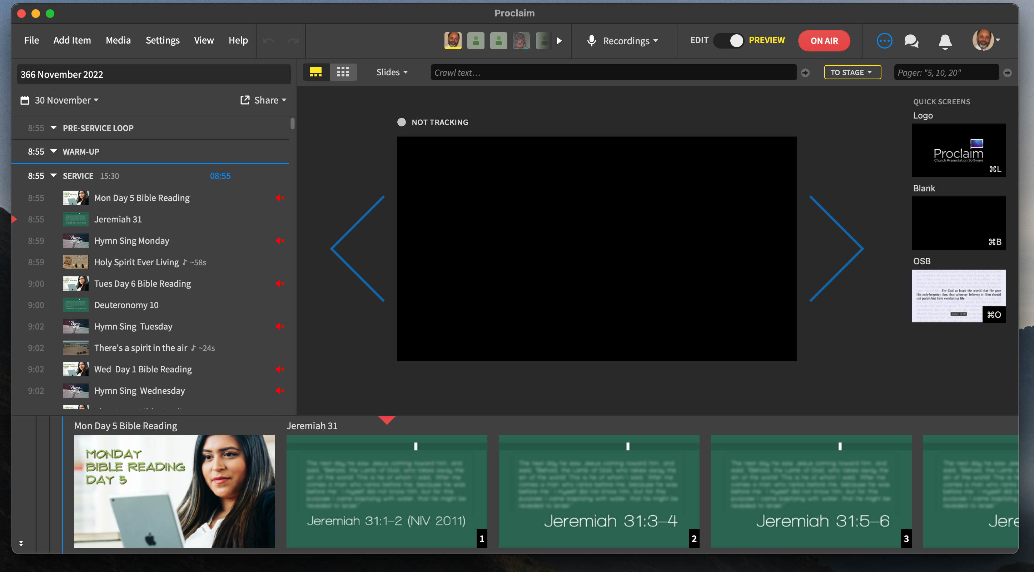Click the microphone Recordings icon
Screen dimensions: 1034x572
(x=591, y=40)
